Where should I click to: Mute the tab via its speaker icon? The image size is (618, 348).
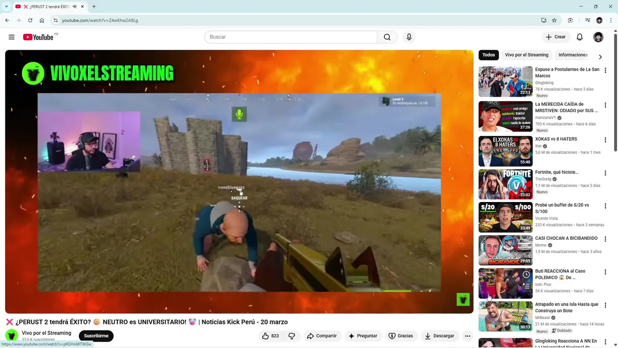pos(75,7)
